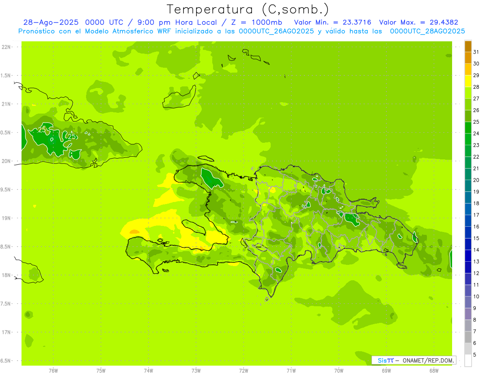Viewport: 487px width, 376px height.
Task: Click the latitude label '18N'
Action: pyautogui.click(x=7, y=275)
